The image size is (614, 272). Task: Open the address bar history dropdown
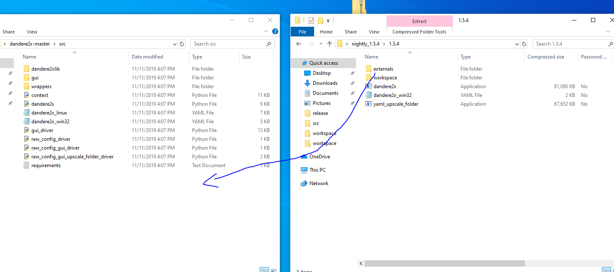[516, 43]
